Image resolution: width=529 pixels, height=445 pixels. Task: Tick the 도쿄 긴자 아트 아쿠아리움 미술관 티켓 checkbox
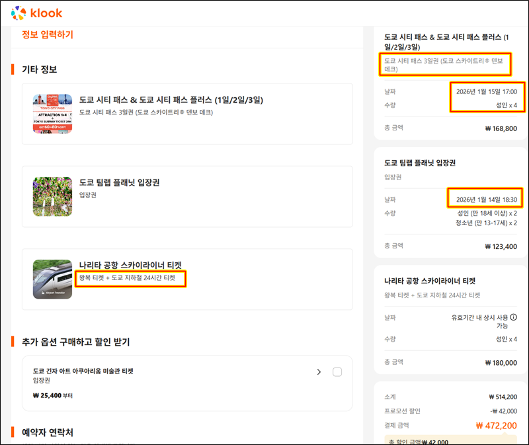point(337,371)
